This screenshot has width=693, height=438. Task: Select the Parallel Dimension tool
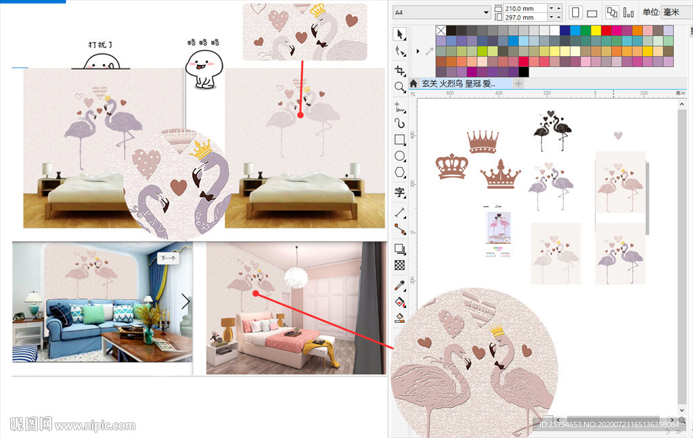coord(400,213)
